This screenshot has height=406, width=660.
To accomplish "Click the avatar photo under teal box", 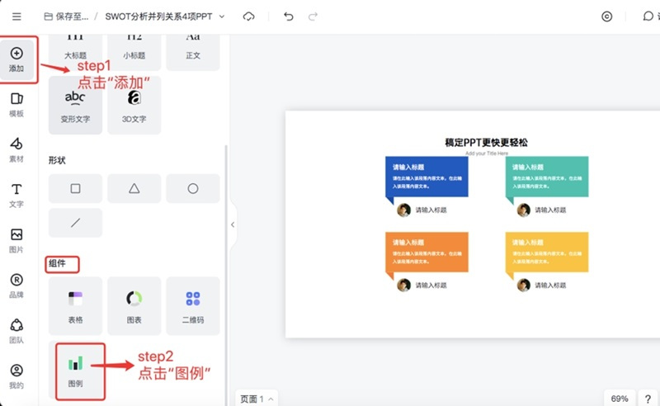I will tap(524, 210).
